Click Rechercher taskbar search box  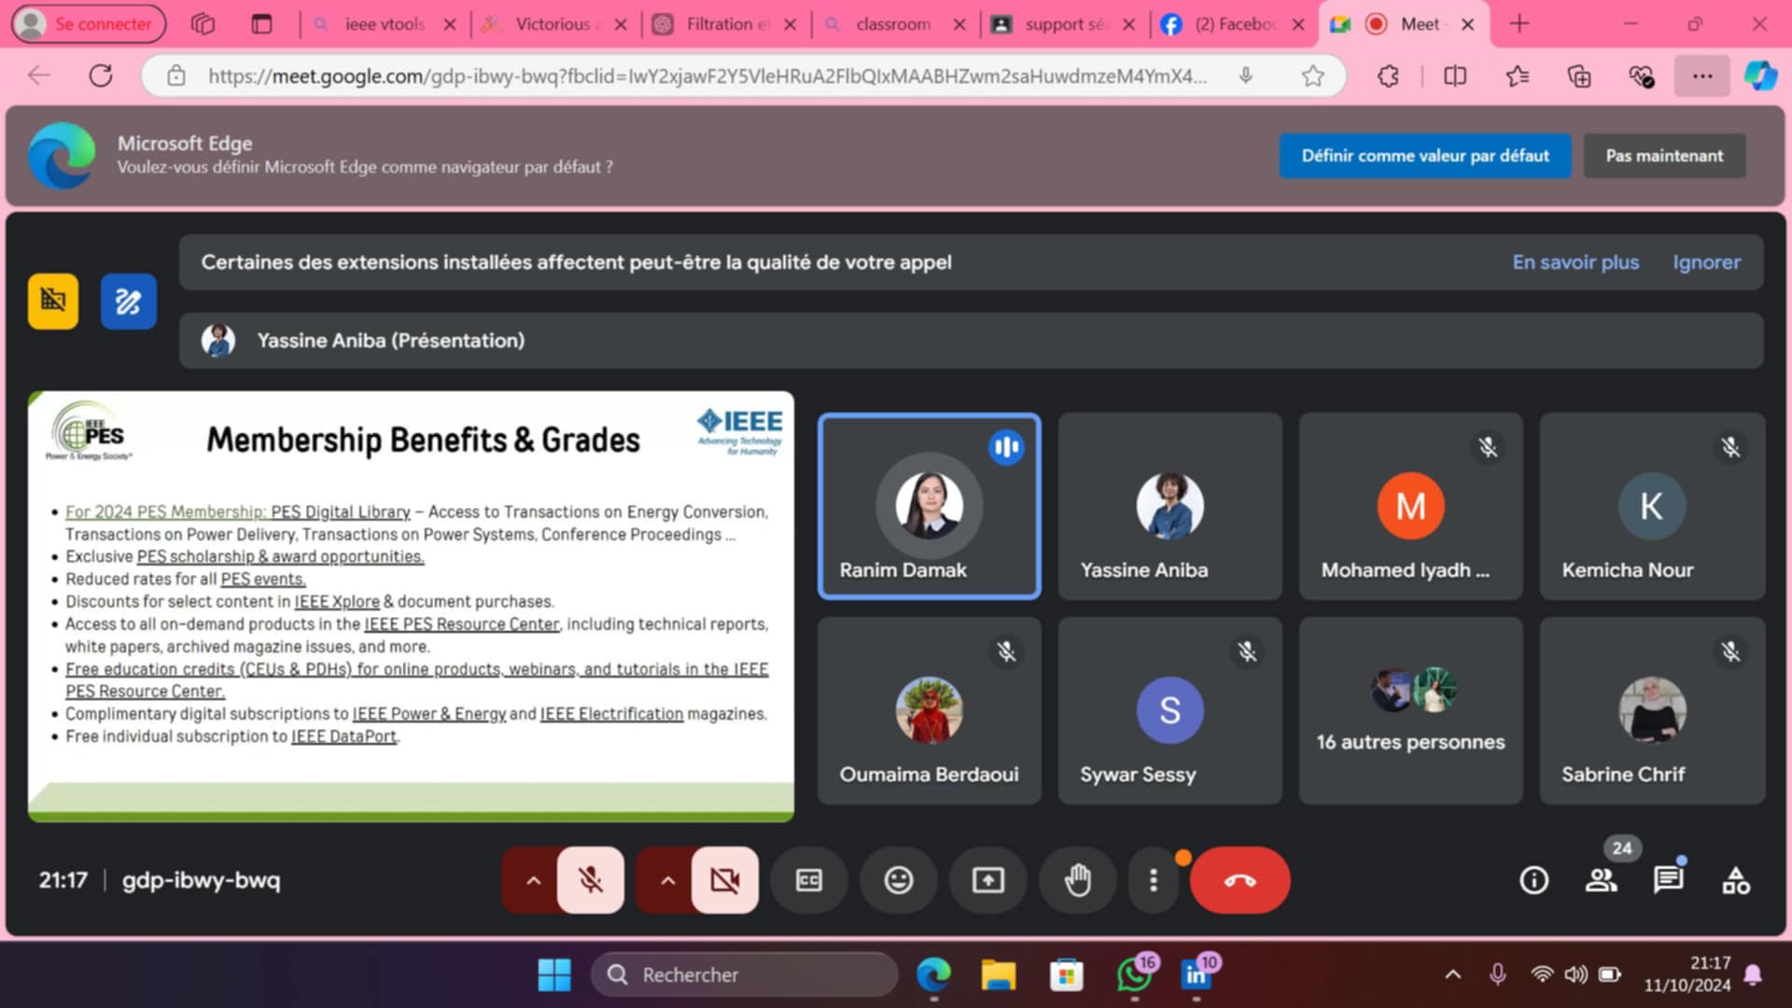744,974
